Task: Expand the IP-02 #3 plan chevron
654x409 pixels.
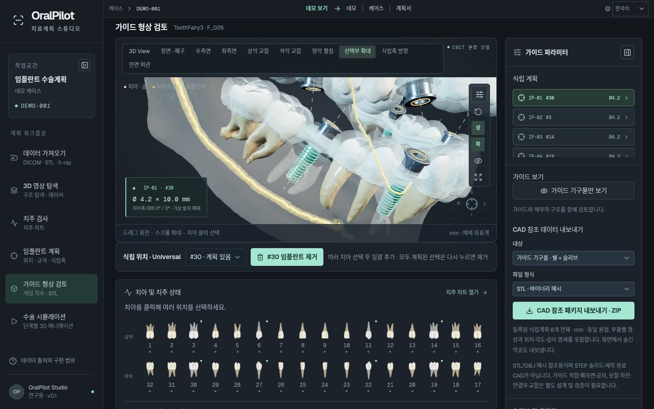Action: 626,117
